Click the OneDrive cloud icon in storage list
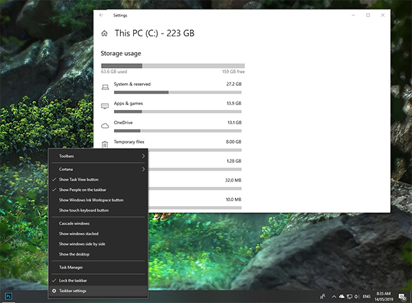 (105, 126)
